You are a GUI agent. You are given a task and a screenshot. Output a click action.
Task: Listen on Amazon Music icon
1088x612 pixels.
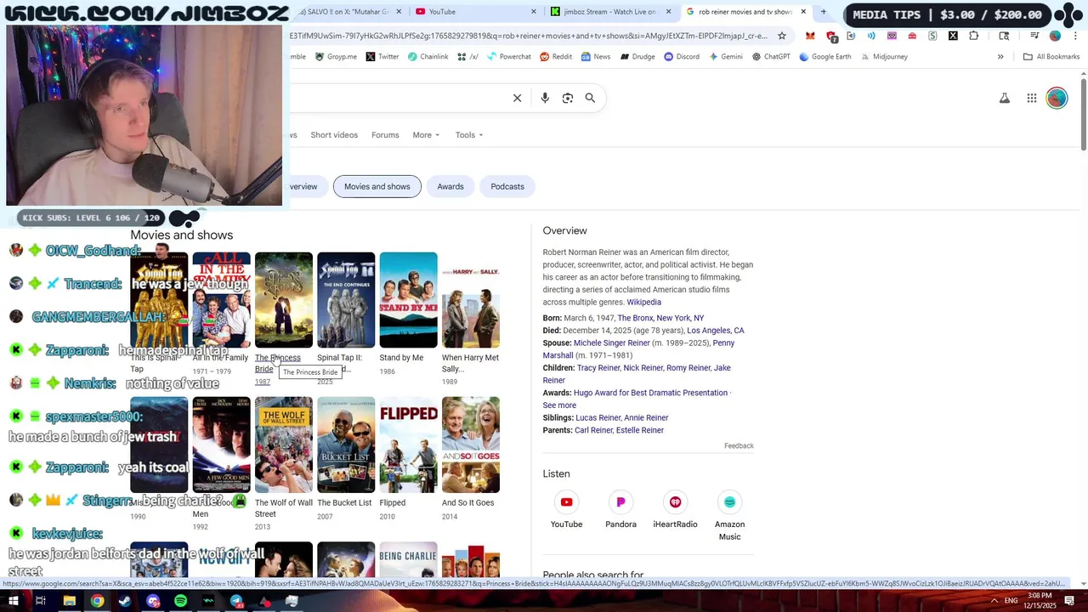point(729,502)
